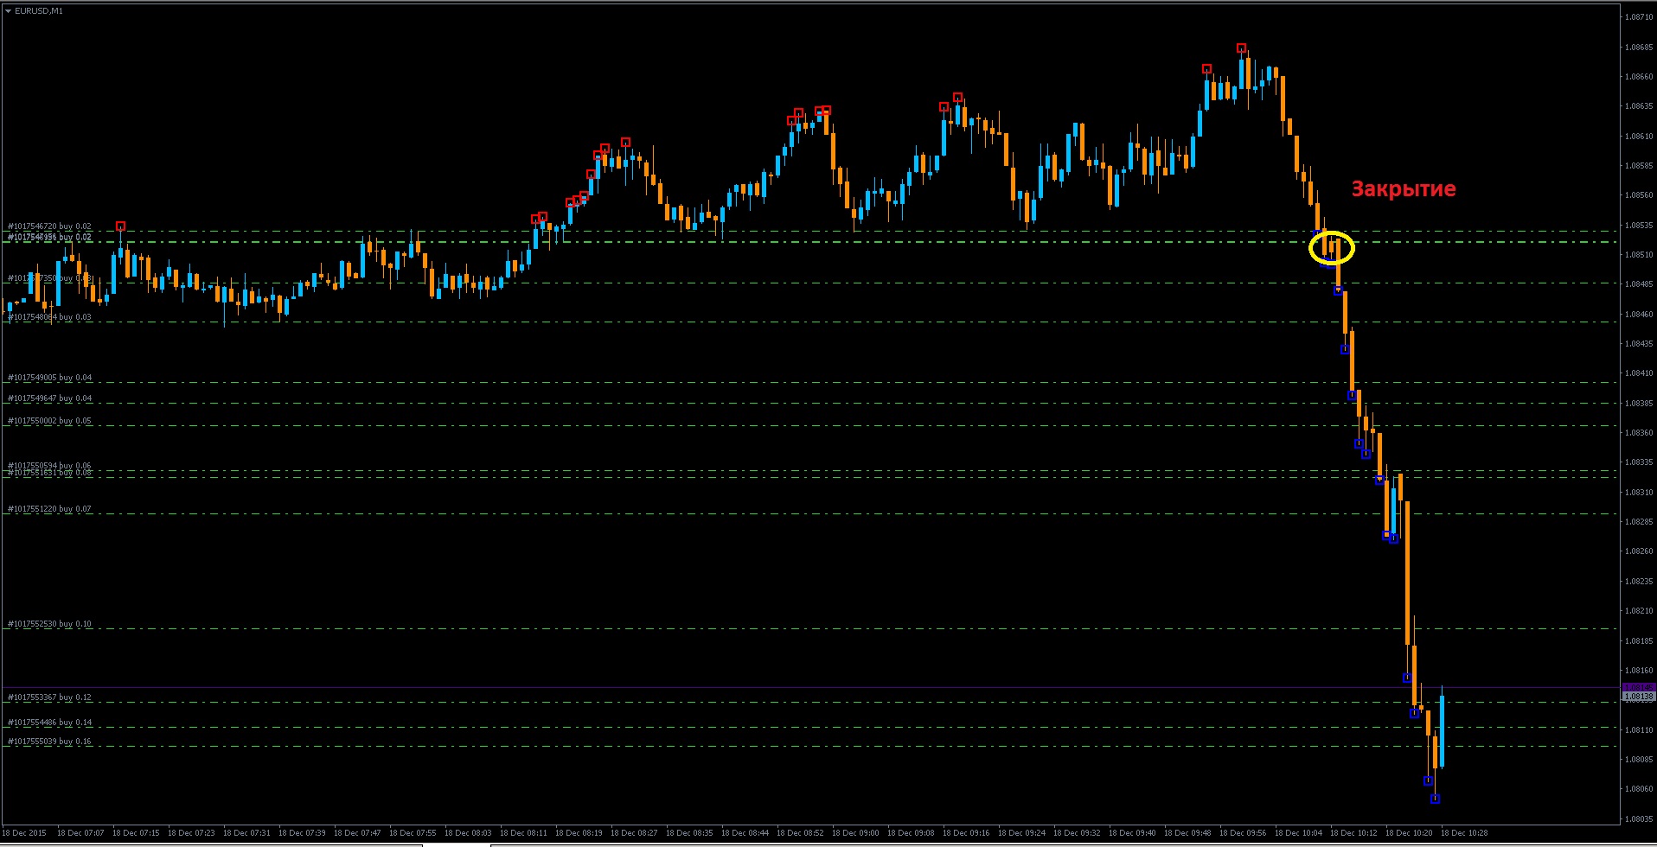Viewport: 1657px width, 847px height.
Task: Select order label #1017551220 buy 0.07
Action: 49,509
